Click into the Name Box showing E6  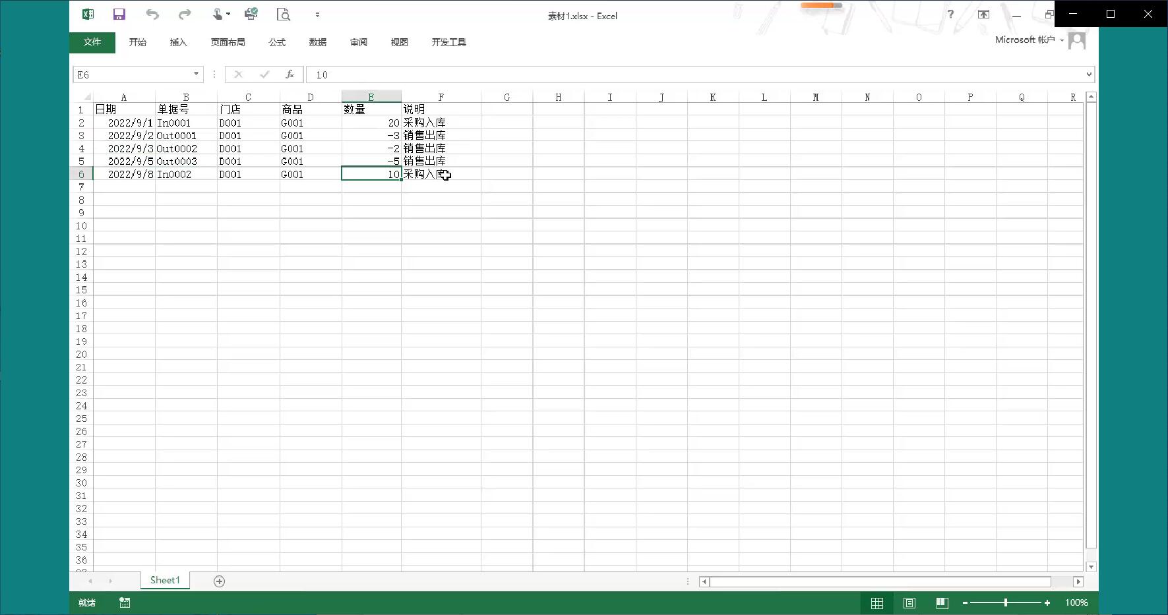131,74
